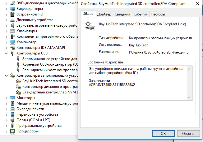Screen dimensions: 203x142
Task: Click the Cancel (Отмена) button
Action: pos(188,134)
